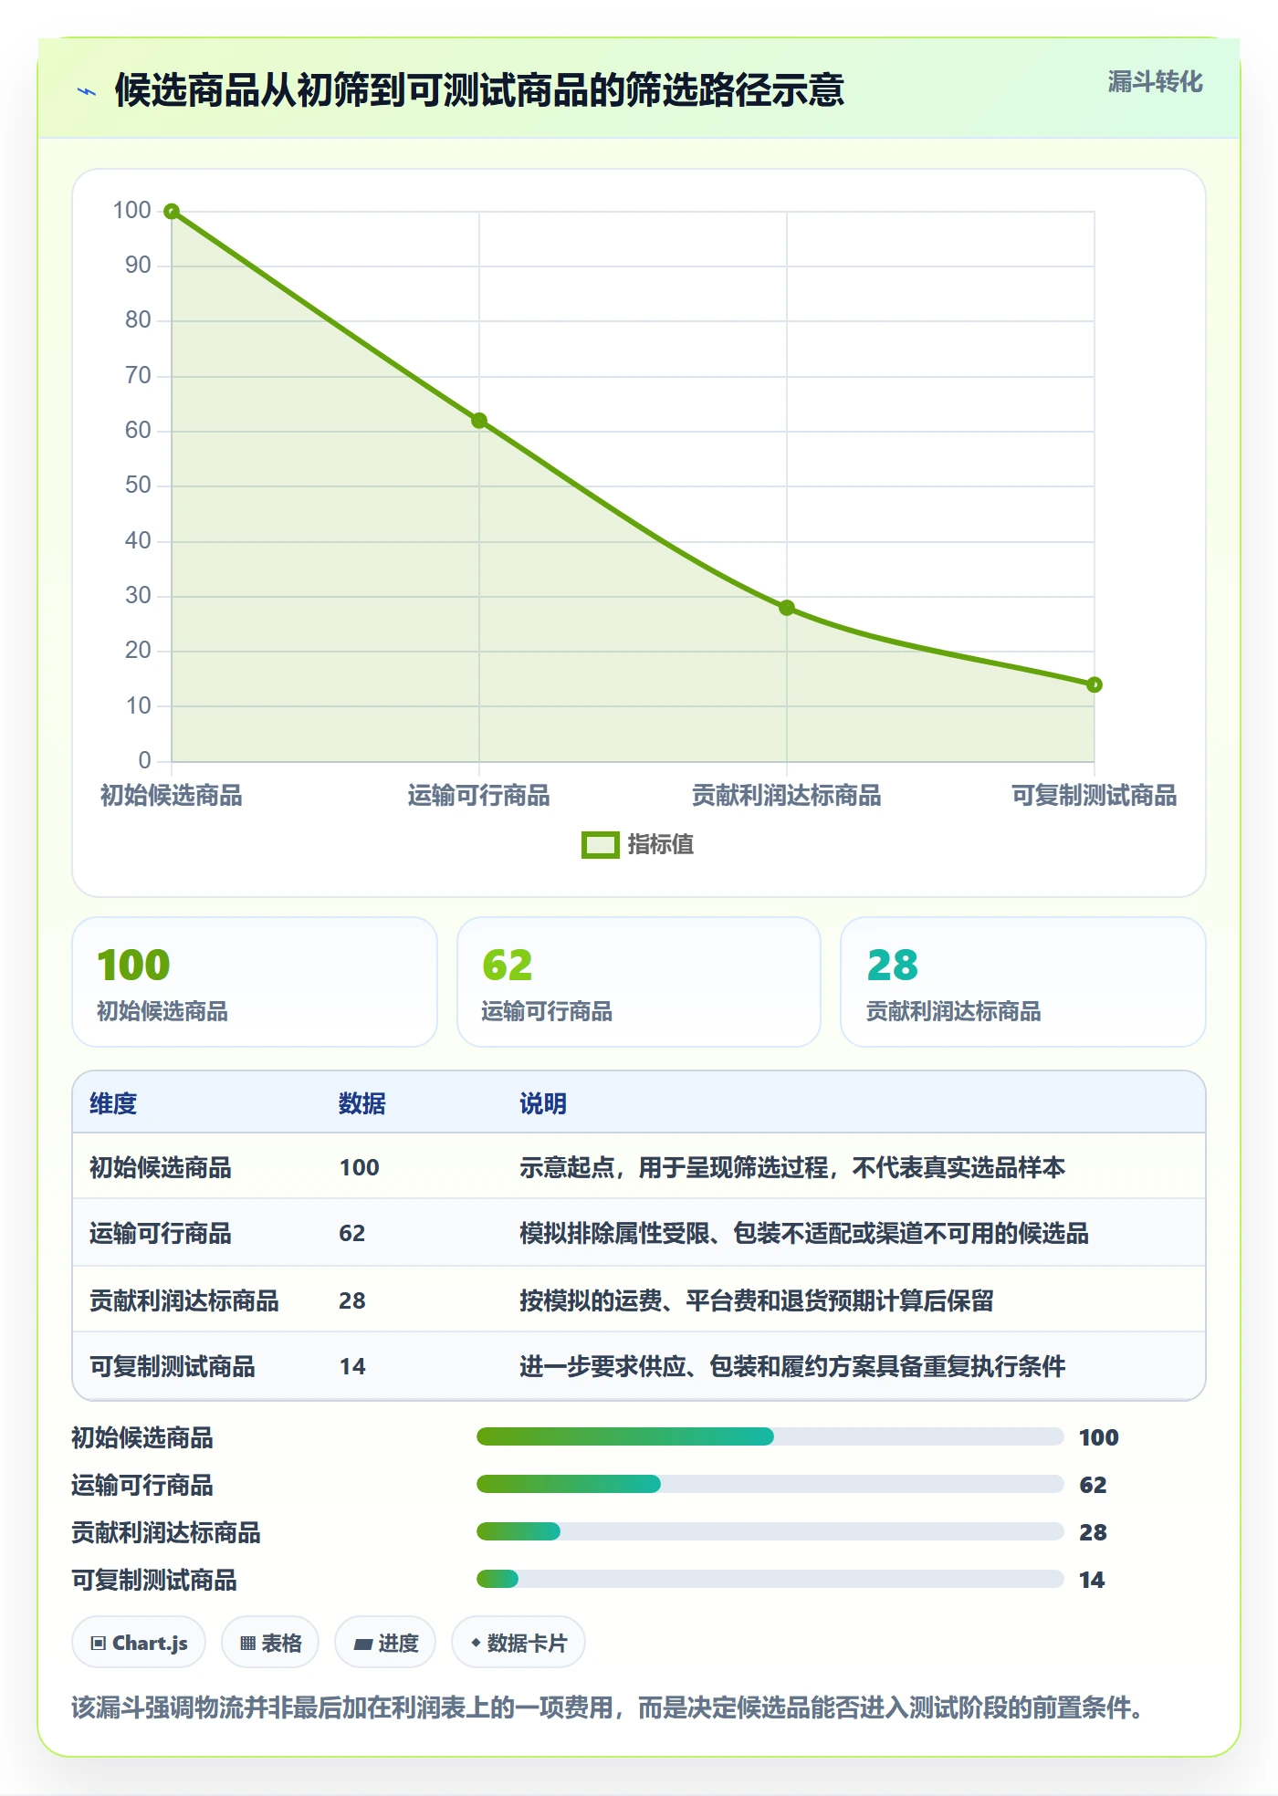Click the 维度 column header
The height and width of the screenshot is (1796, 1278).
pos(113,1103)
